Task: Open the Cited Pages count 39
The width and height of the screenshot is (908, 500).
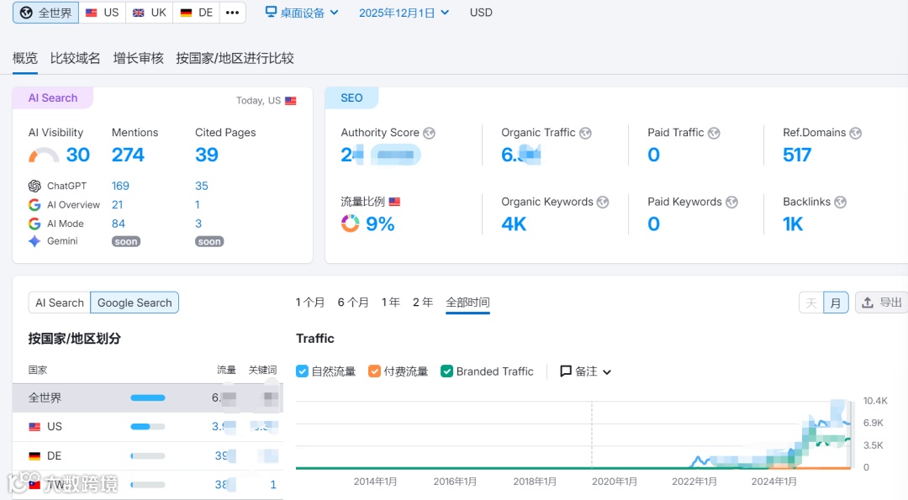Action: pos(207,155)
